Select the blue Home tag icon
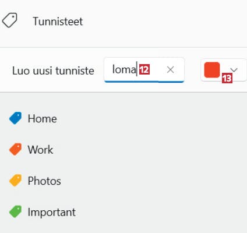Viewport: 247px width, 233px height. tap(16, 118)
